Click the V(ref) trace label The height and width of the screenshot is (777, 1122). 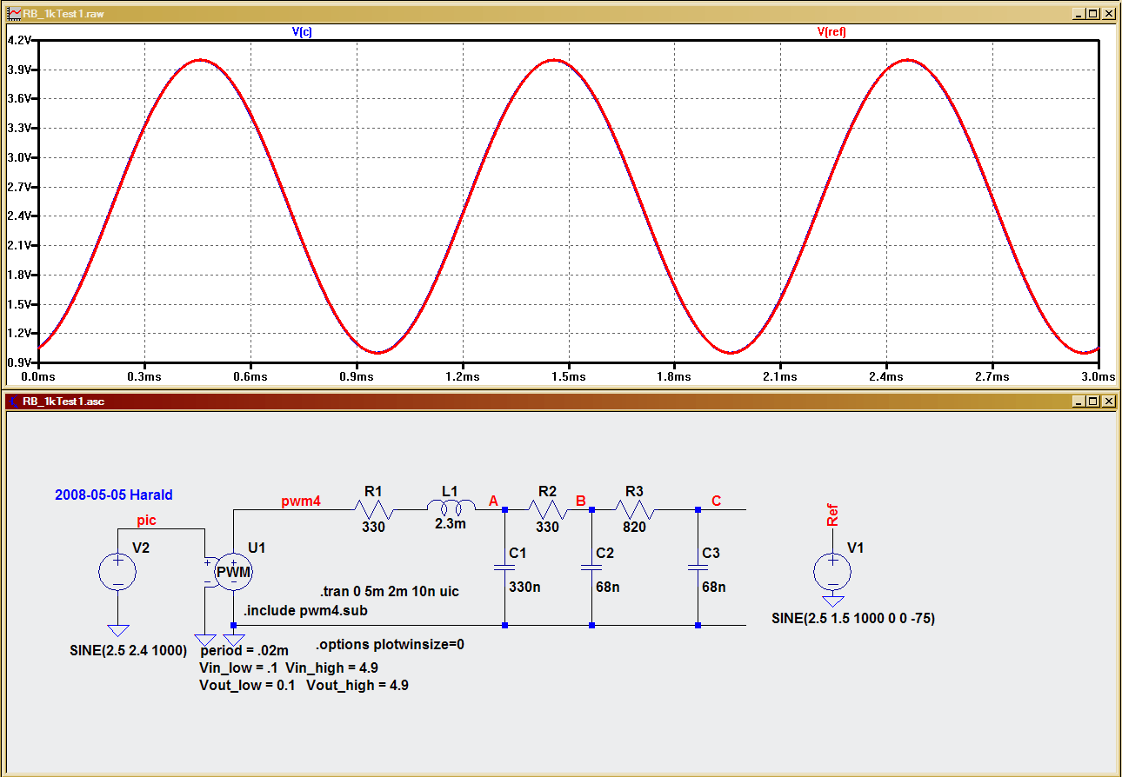(x=831, y=31)
